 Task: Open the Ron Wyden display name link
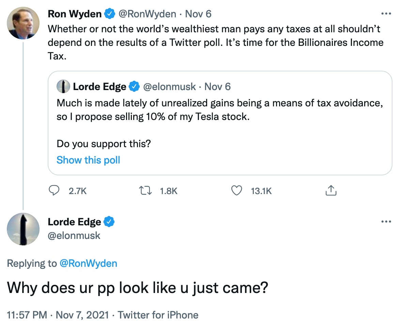click(75, 14)
